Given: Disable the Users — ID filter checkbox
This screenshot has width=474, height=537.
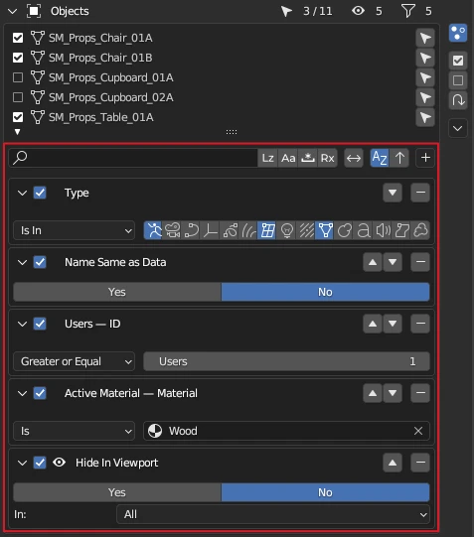Looking at the screenshot, I should click(40, 324).
